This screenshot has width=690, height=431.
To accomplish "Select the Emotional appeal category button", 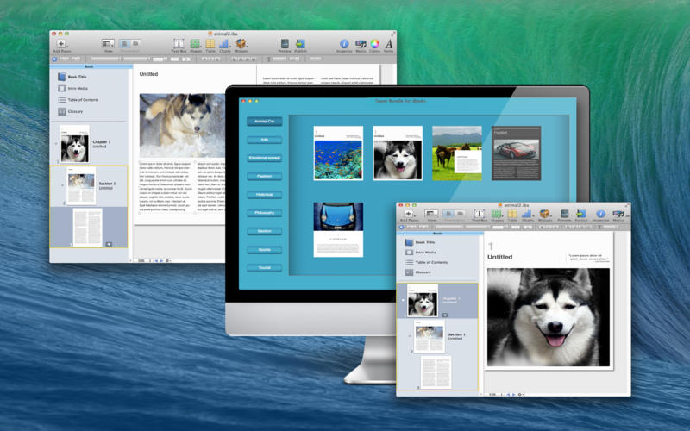I will [x=264, y=159].
